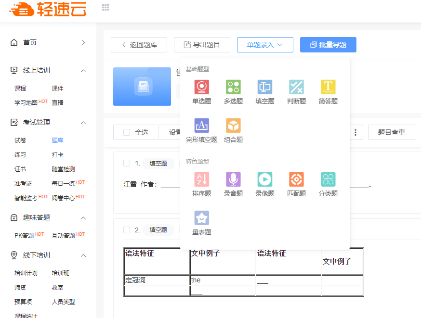This screenshot has width=421, height=318.
Task: Open 题库 in the sidebar menu
Action: (57, 140)
